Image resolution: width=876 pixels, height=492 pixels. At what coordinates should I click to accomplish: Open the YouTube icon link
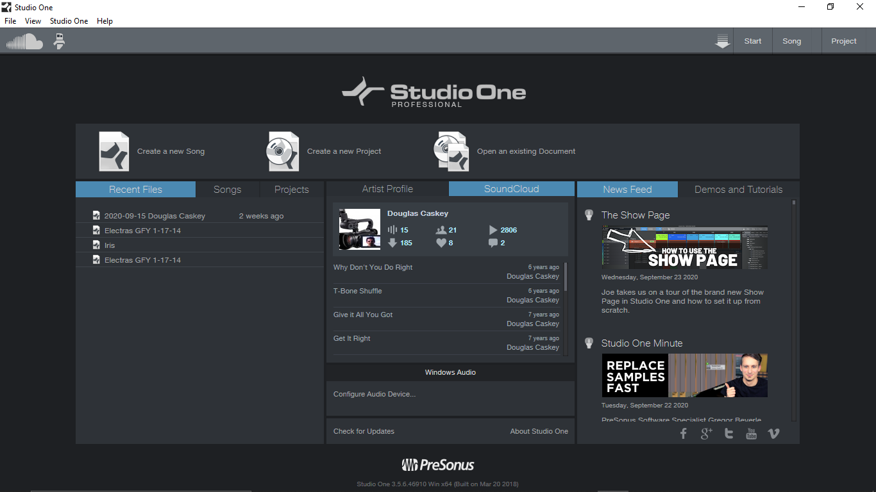[x=751, y=434]
